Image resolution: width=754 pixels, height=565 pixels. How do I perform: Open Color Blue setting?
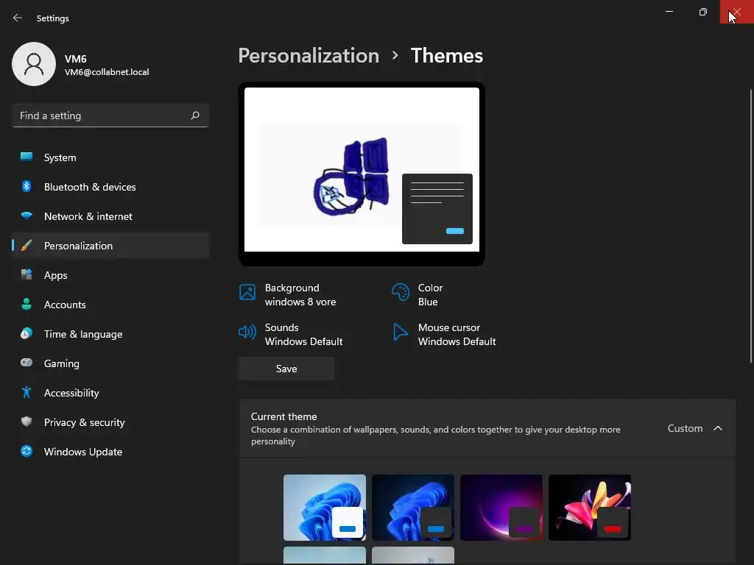[x=417, y=294]
